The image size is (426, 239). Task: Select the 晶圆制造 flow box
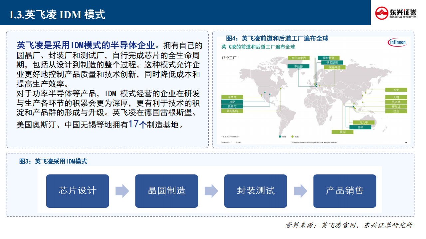(x=166, y=191)
